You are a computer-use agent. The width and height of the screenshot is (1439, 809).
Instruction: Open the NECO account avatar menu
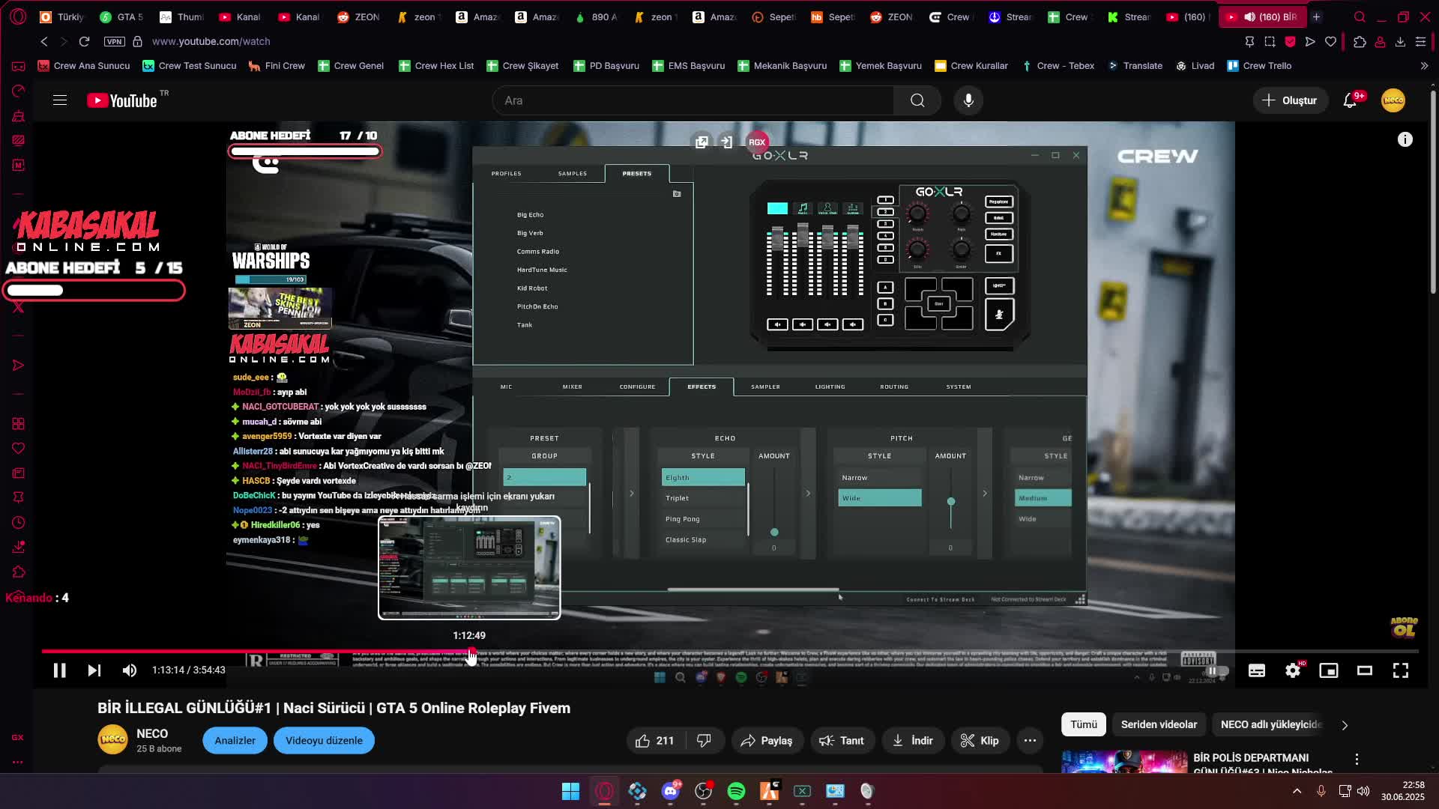1393,100
